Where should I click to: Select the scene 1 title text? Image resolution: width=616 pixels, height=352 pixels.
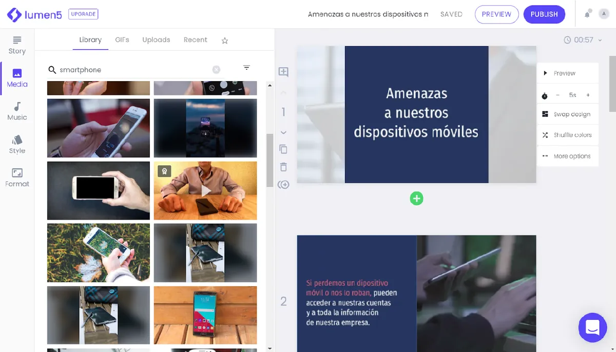416,113
